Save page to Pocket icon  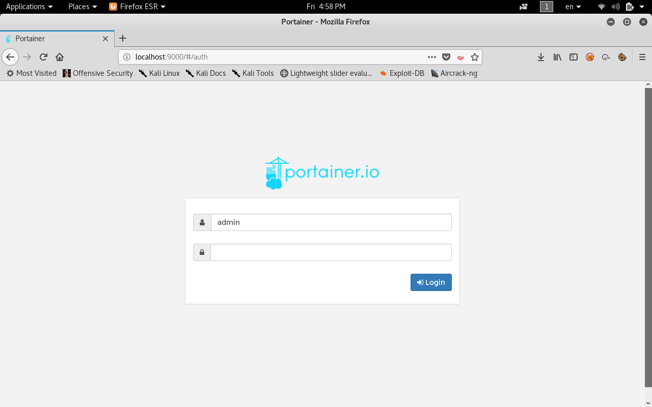446,57
